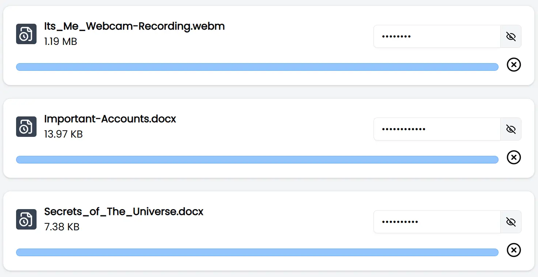This screenshot has height=277, width=538.
Task: Toggle password visibility for Its_Me_Webcam-Recording.webm
Action: [x=511, y=36]
